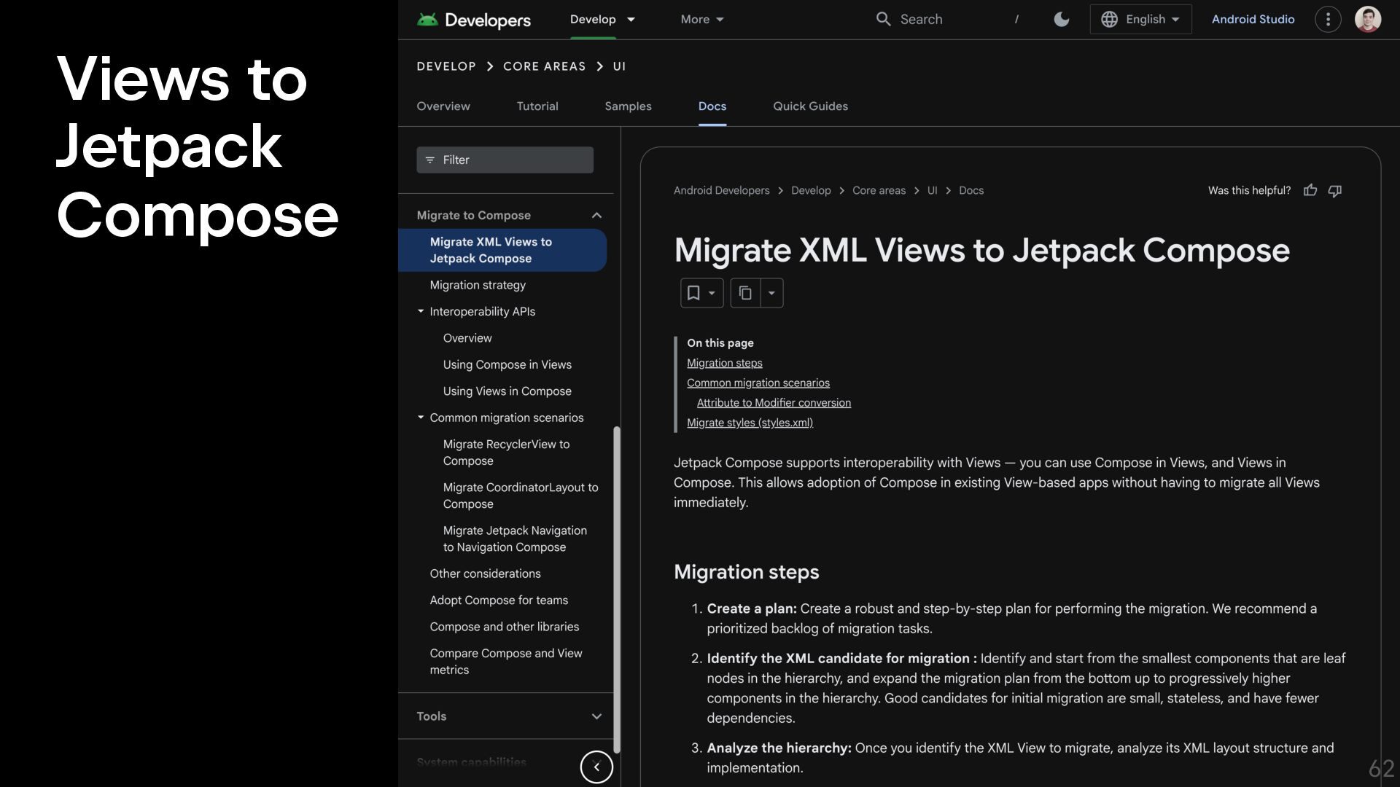Jump to Common migration scenarios link
The height and width of the screenshot is (787, 1400).
tap(758, 383)
